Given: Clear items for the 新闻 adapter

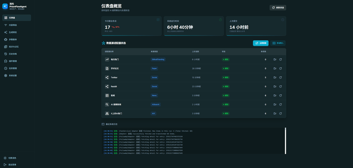Looking at the screenshot, I should [x=275, y=96].
